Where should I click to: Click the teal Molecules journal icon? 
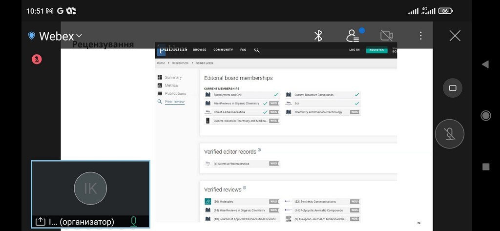(x=208, y=202)
